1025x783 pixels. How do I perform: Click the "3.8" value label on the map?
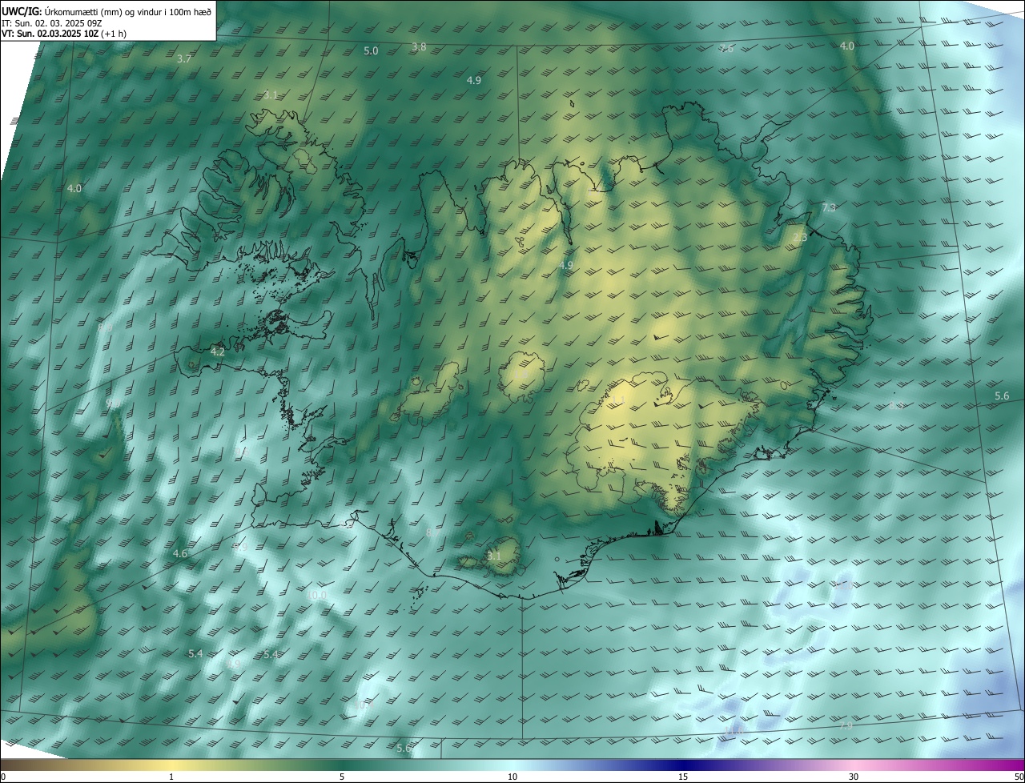point(419,47)
